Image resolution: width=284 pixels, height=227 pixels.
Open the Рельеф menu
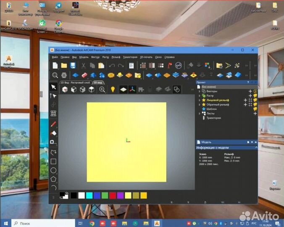coord(116,57)
